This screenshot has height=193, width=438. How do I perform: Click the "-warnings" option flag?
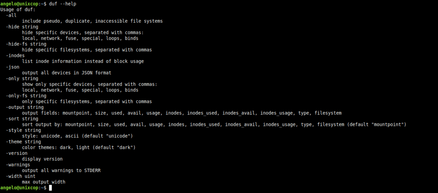18,164
